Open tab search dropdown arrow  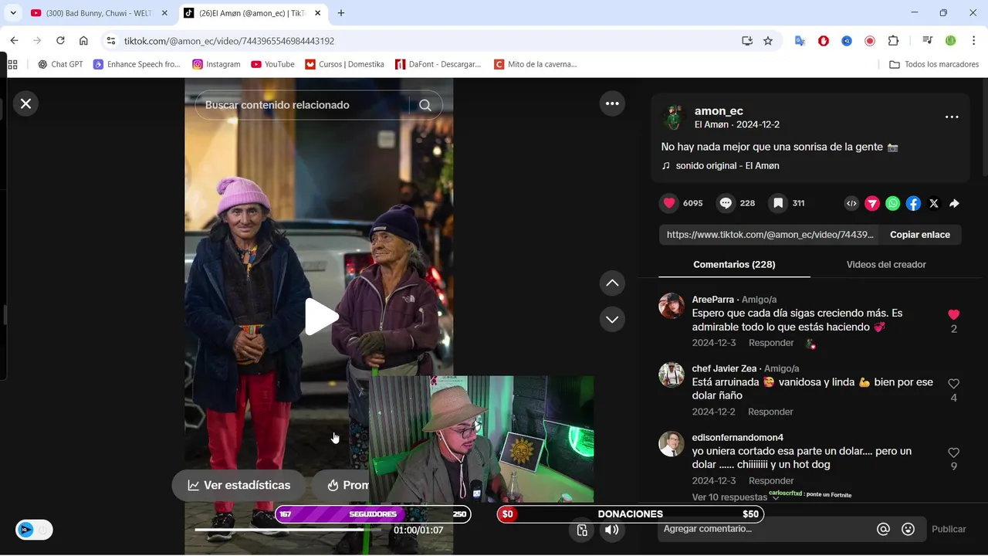(x=12, y=13)
